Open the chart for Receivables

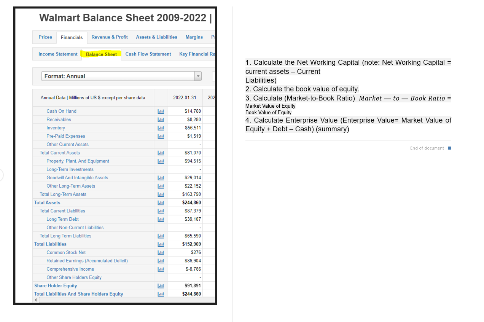coord(161,120)
